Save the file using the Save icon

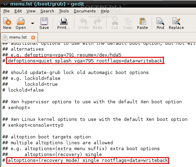point(44,21)
